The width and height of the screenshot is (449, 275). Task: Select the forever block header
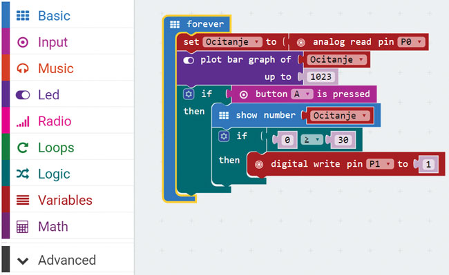(198, 24)
